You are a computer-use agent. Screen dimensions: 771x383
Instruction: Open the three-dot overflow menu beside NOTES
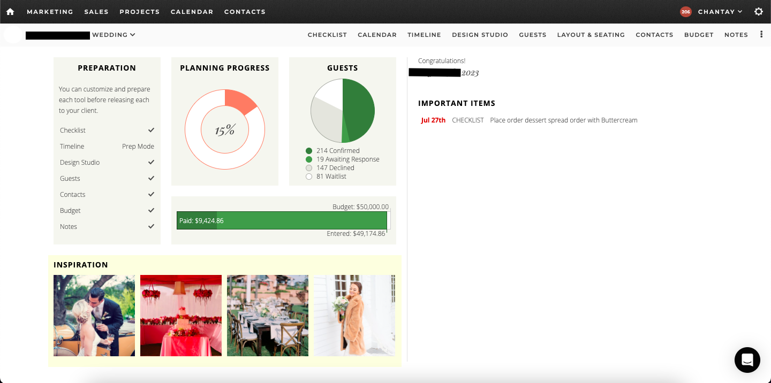coord(761,34)
